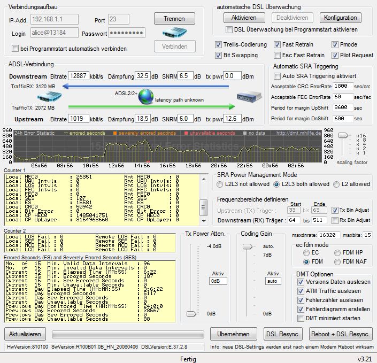This screenshot has height=363, width=377.
Task: Toggle the Fast Retrain checkbox
Action: coord(277,44)
